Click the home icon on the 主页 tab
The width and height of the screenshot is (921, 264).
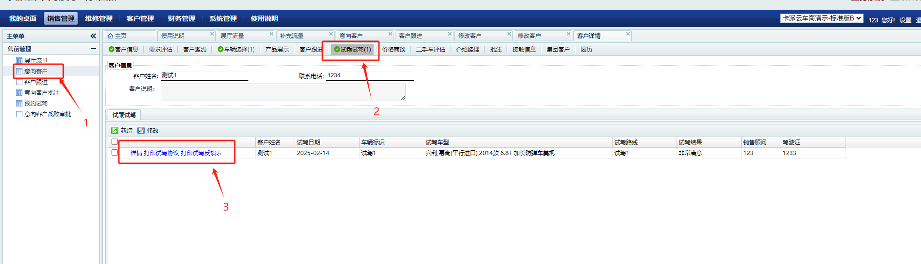point(111,36)
